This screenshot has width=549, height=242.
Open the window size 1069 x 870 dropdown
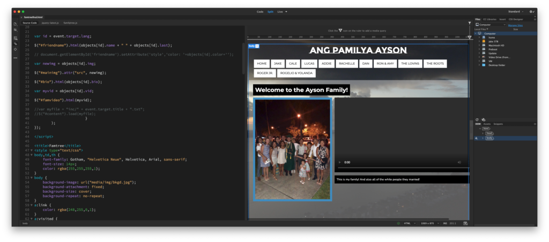(429, 223)
